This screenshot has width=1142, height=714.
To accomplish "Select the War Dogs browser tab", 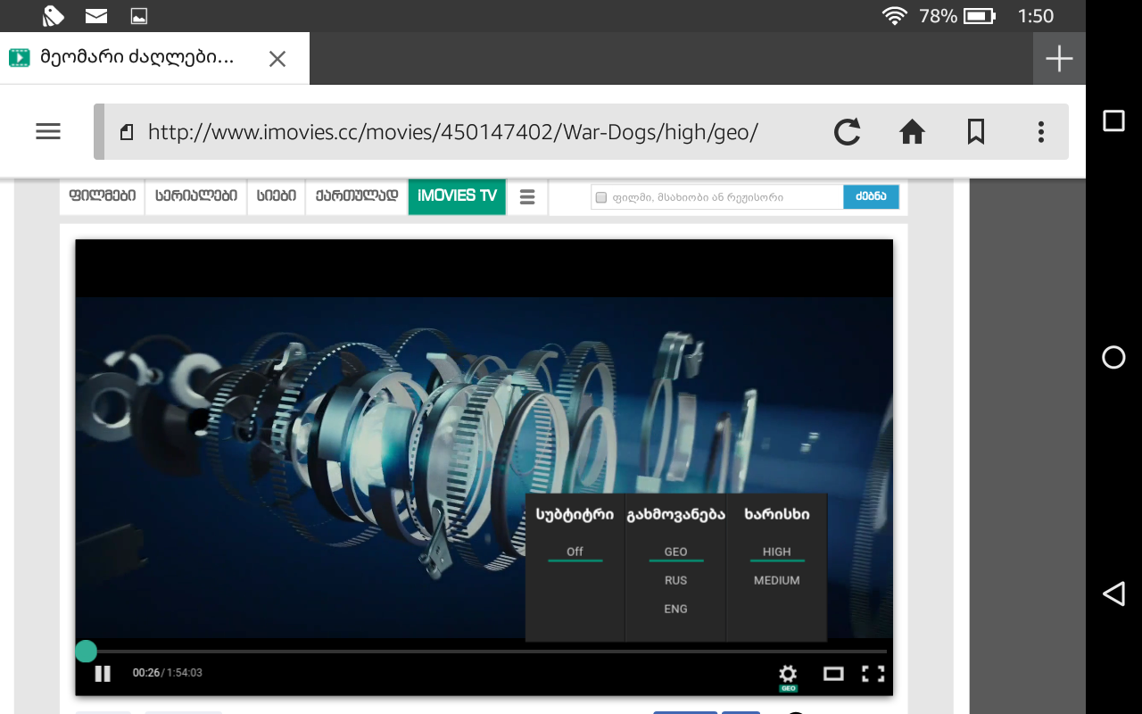I will [154, 59].
